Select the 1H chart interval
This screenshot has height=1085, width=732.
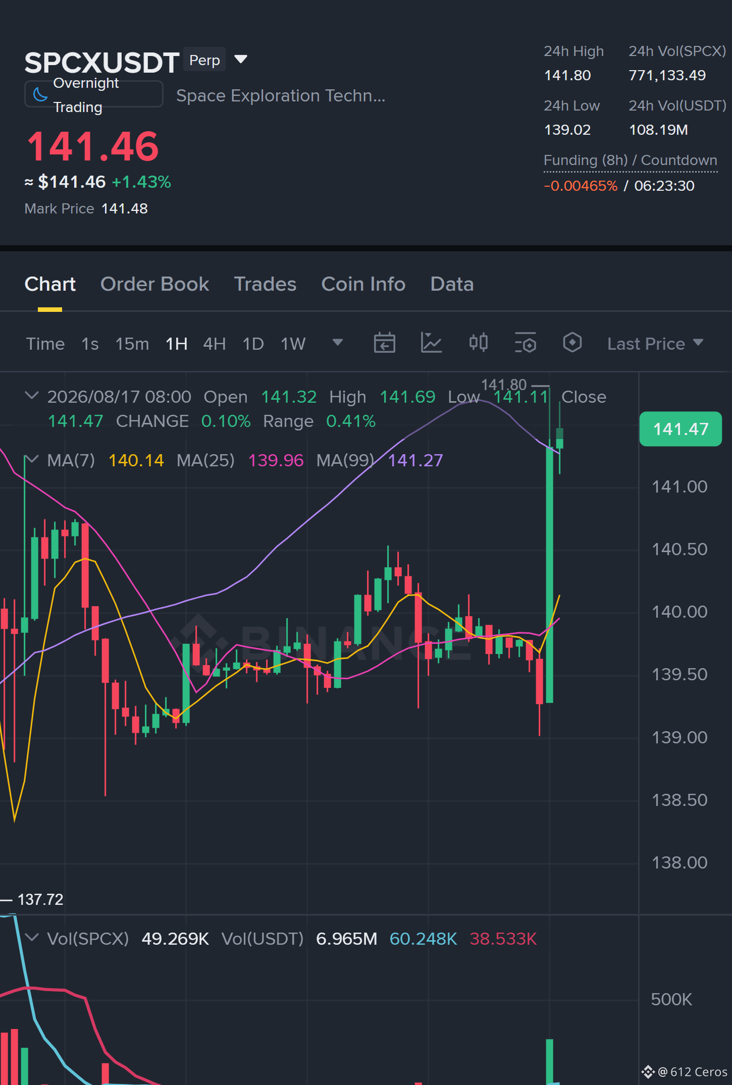click(177, 344)
